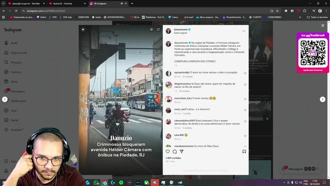Open Explorar in sidebar
Viewport: 330px width, 186px height.
(13, 72)
